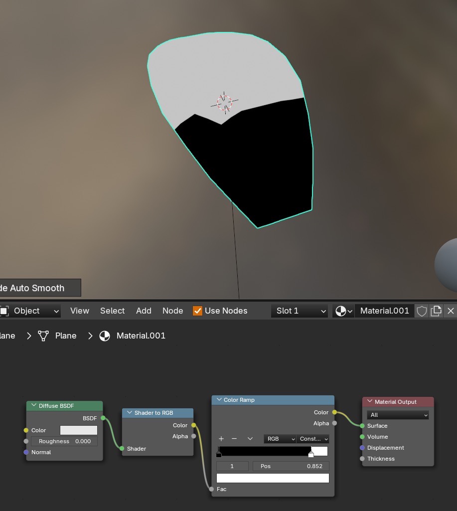
Task: Open the Select menu
Action: [112, 311]
